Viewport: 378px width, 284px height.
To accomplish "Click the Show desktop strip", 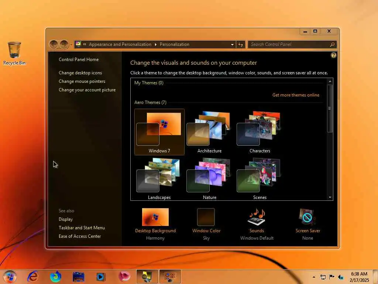I will [375, 277].
